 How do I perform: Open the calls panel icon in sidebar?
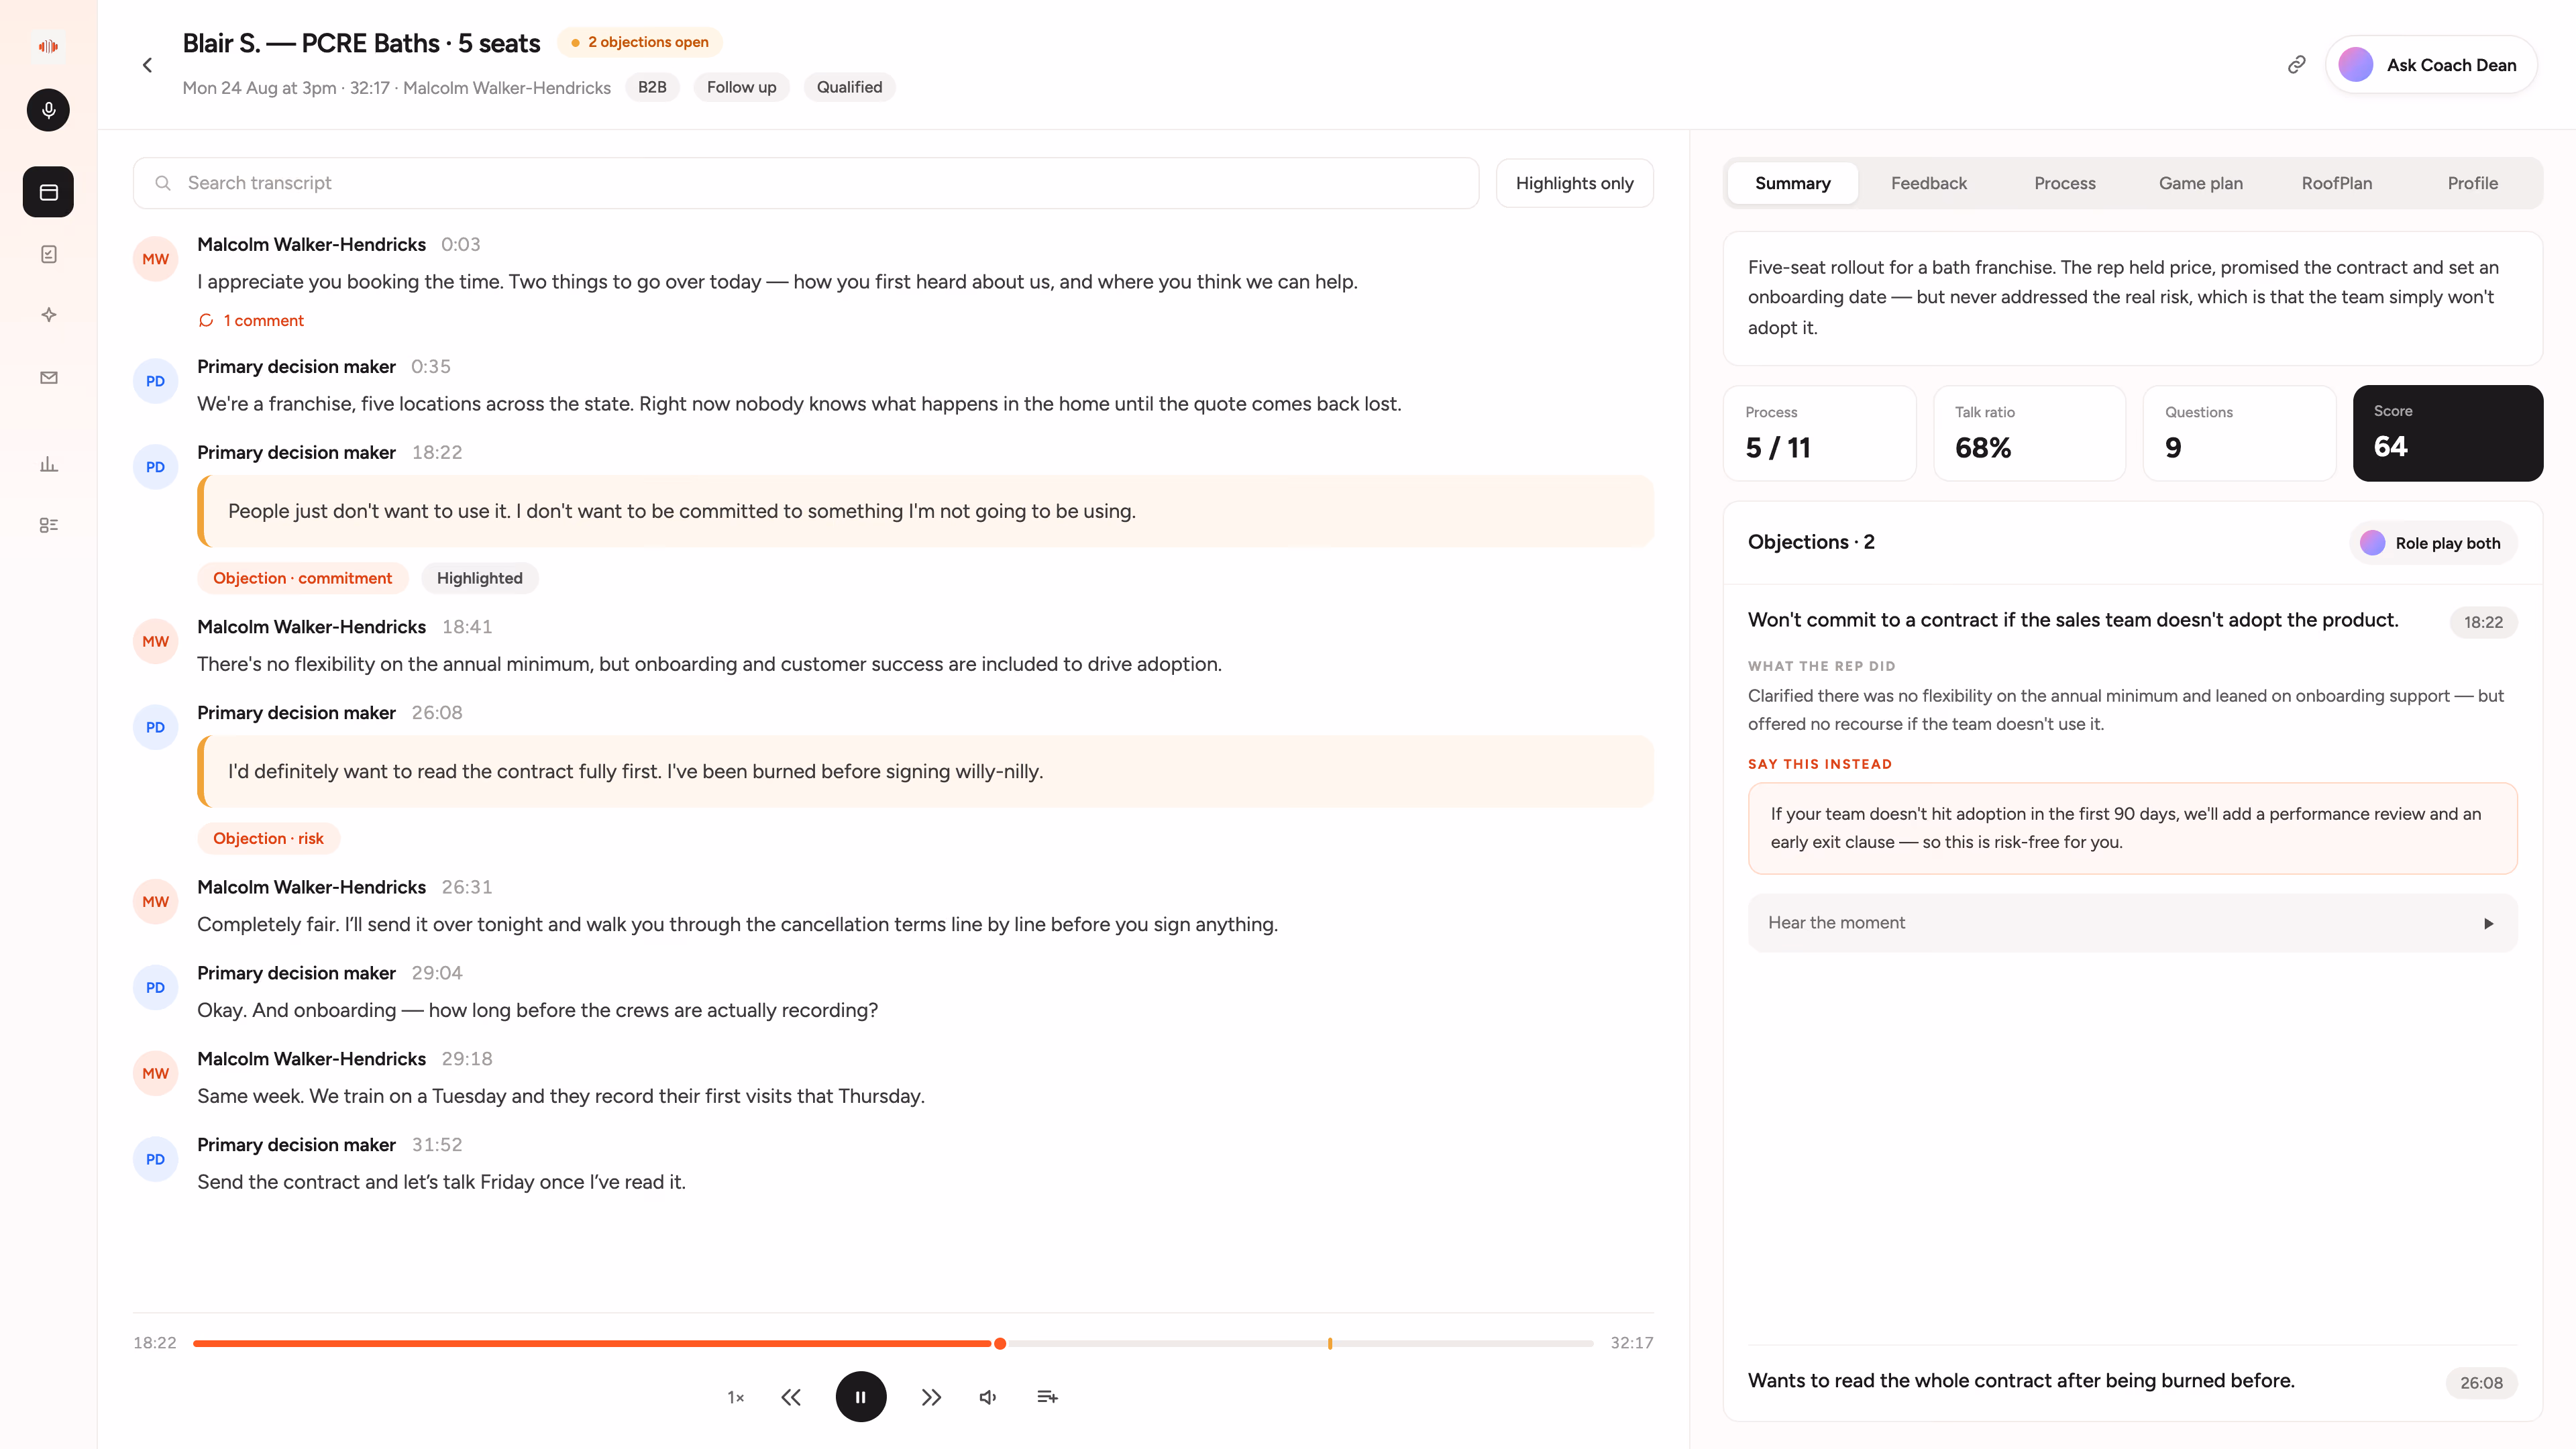pyautogui.click(x=48, y=192)
